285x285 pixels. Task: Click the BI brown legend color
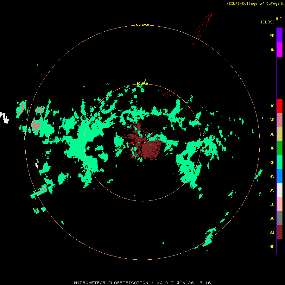280,232
